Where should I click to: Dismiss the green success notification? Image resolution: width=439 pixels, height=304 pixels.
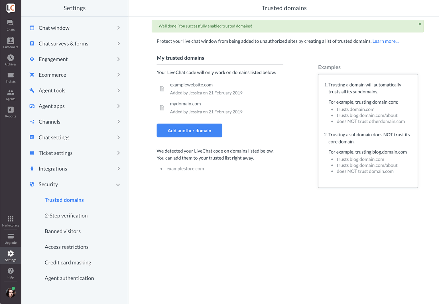[420, 24]
